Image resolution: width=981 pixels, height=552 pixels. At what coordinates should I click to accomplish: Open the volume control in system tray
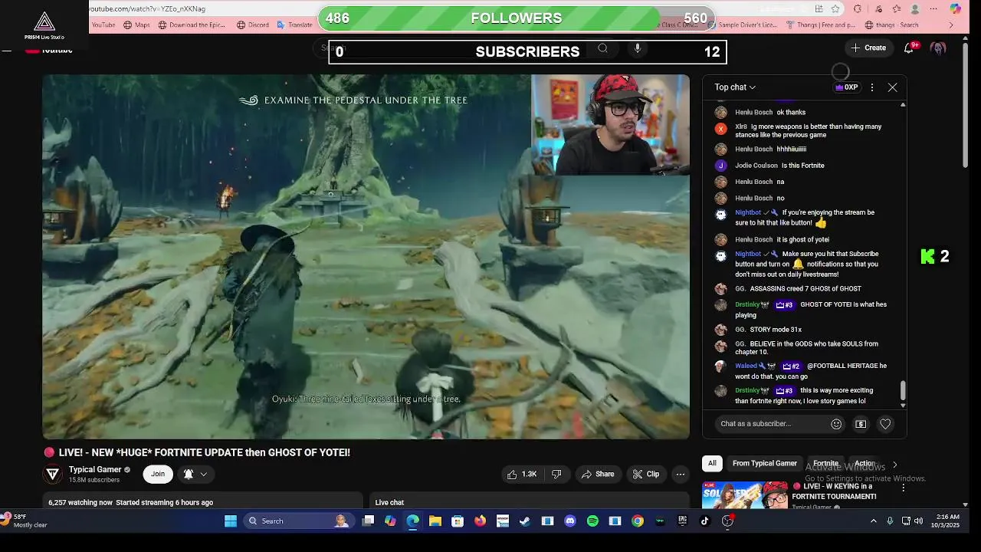click(918, 521)
